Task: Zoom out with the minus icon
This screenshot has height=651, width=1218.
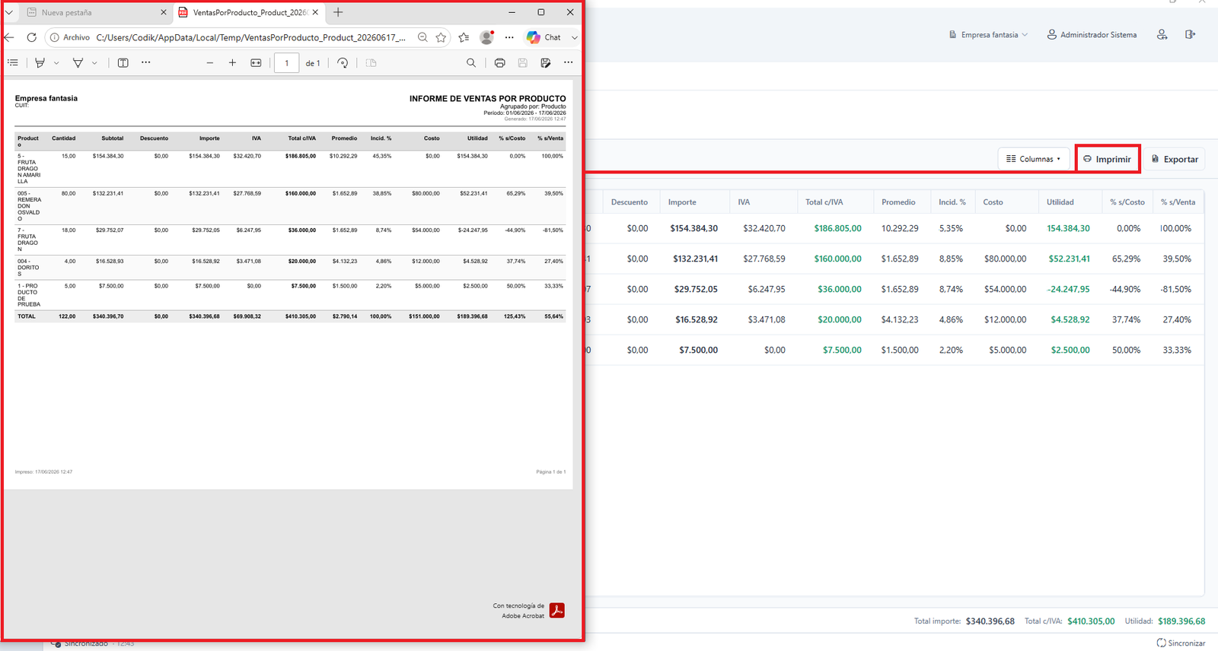Action: click(209, 63)
